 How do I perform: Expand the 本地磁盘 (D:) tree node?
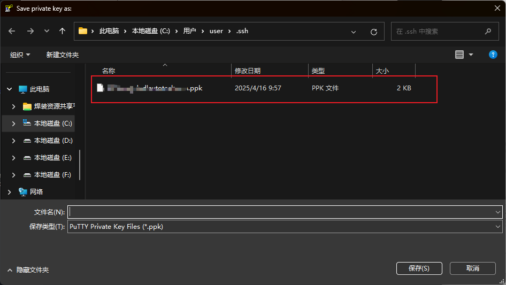[x=13, y=141]
